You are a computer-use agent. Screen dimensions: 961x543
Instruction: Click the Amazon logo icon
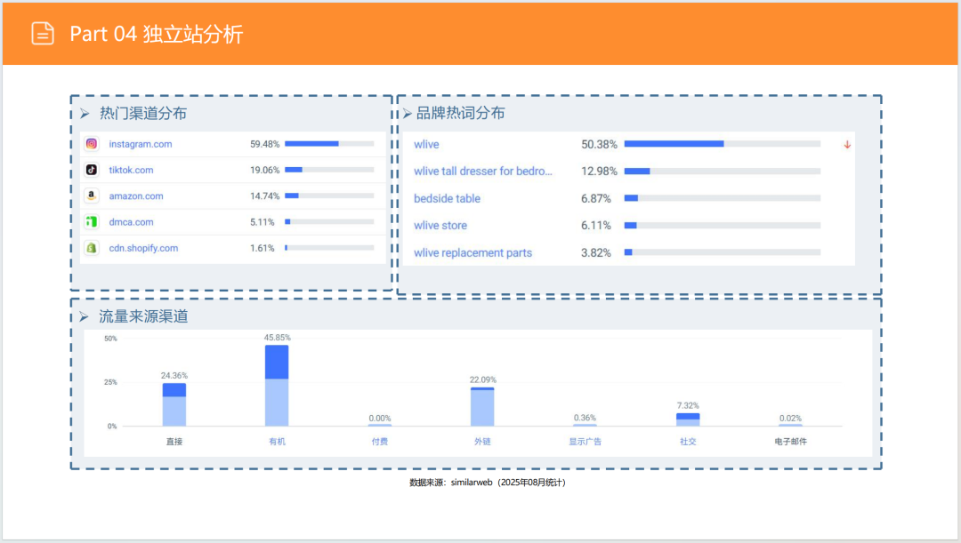(92, 196)
